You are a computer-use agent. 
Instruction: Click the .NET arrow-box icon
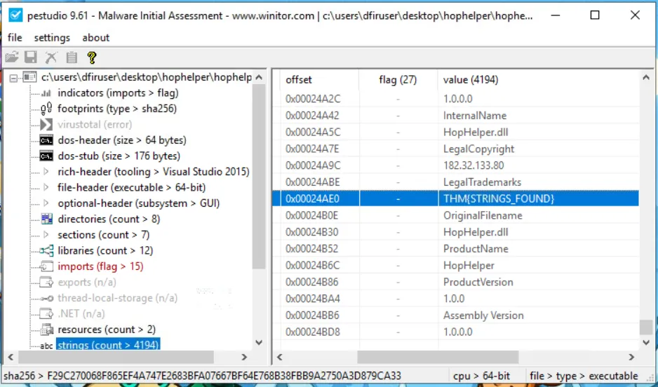tap(46, 313)
